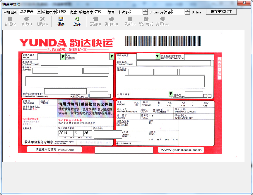
Task: Click the 删除F4 delete icon
Action: (x=42, y=21)
